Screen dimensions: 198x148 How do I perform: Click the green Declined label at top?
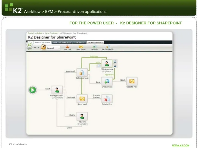(94, 57)
